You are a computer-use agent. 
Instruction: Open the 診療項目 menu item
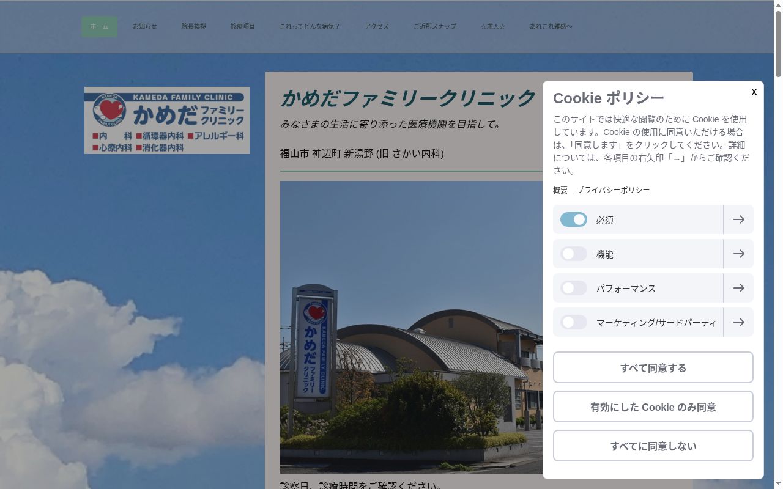[x=243, y=26]
